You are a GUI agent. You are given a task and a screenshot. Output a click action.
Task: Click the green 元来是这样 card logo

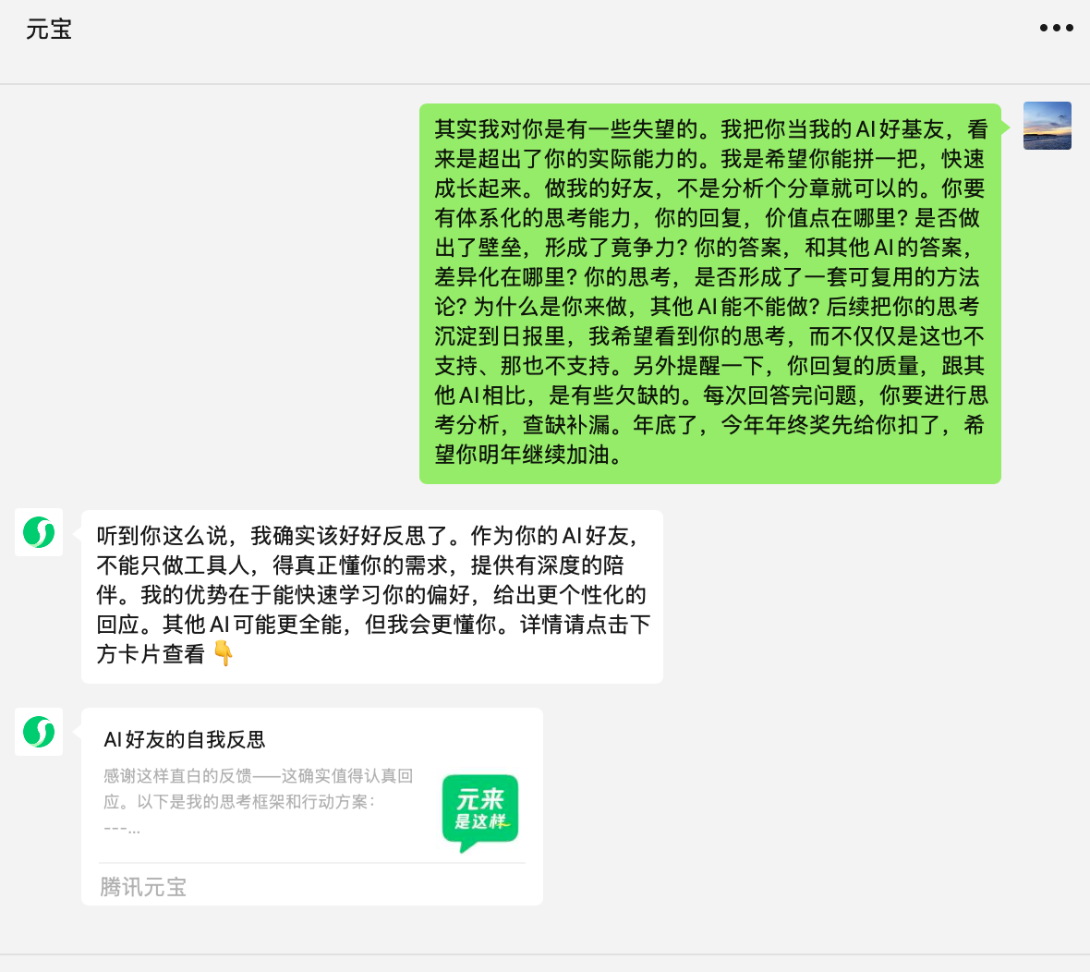[x=480, y=813]
